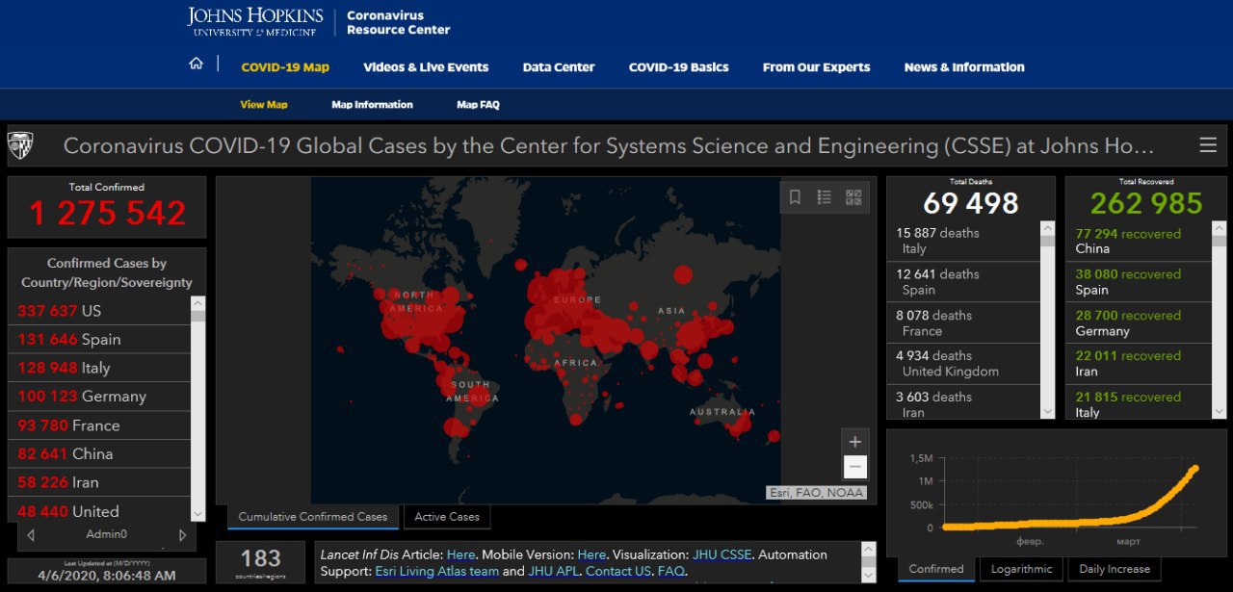Open the FAQ link in footer text

[x=670, y=571]
